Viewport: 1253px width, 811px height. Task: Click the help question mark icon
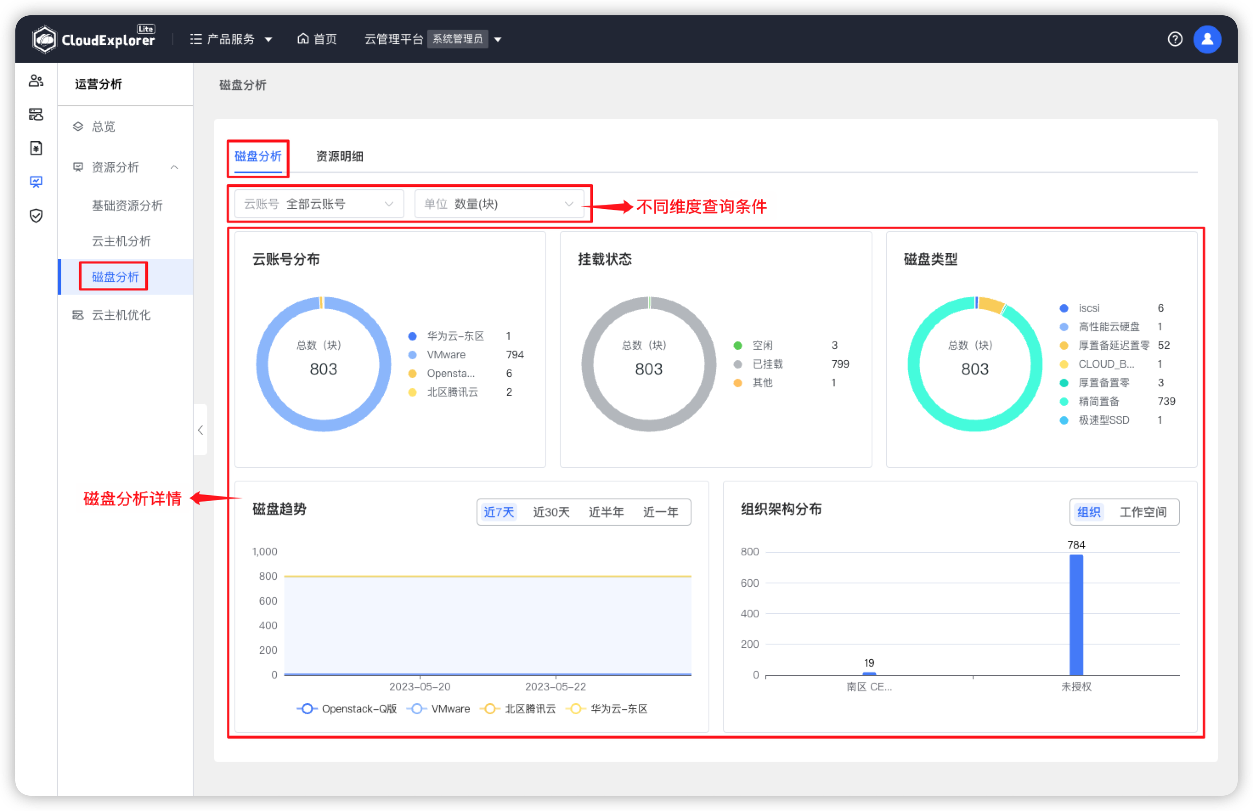(1174, 39)
